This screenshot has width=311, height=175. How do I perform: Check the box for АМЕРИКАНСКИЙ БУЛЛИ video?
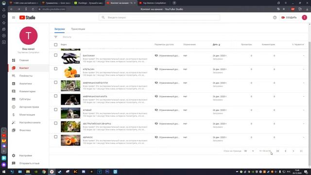56,82
